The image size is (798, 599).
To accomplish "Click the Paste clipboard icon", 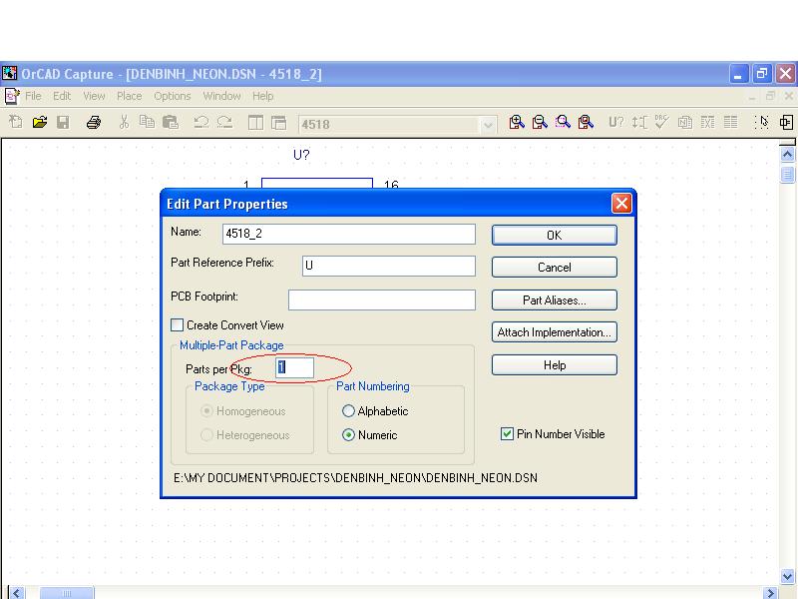I will point(171,122).
